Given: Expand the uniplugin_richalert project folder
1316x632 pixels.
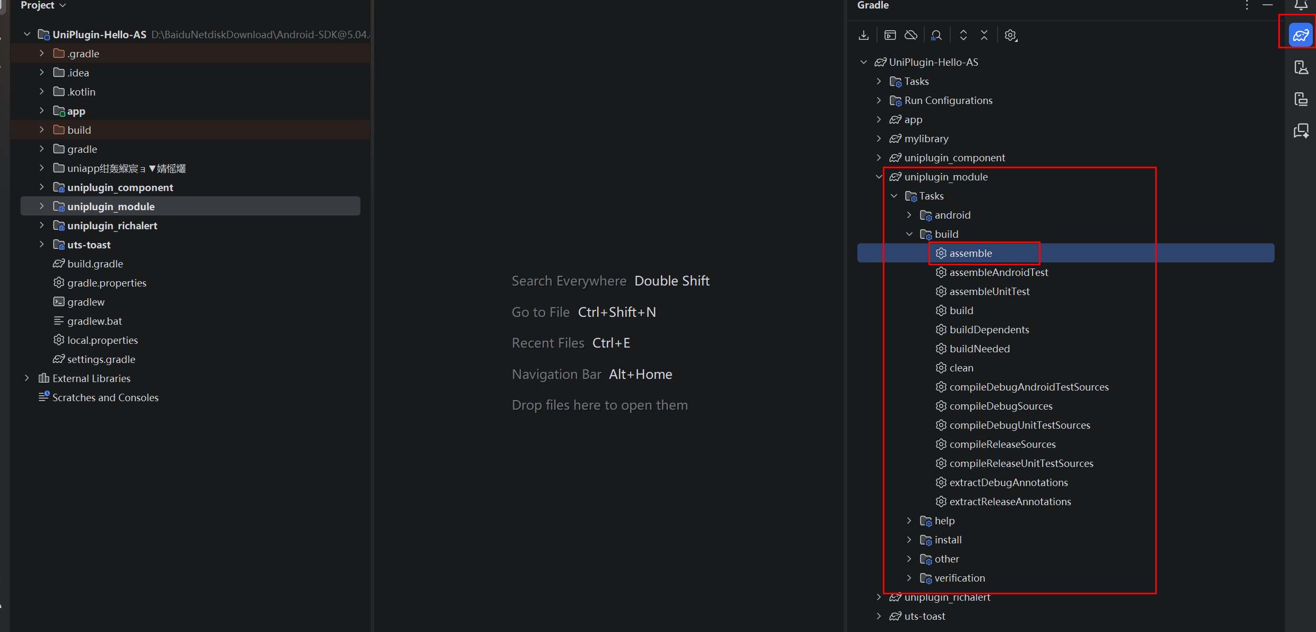Looking at the screenshot, I should 42,226.
